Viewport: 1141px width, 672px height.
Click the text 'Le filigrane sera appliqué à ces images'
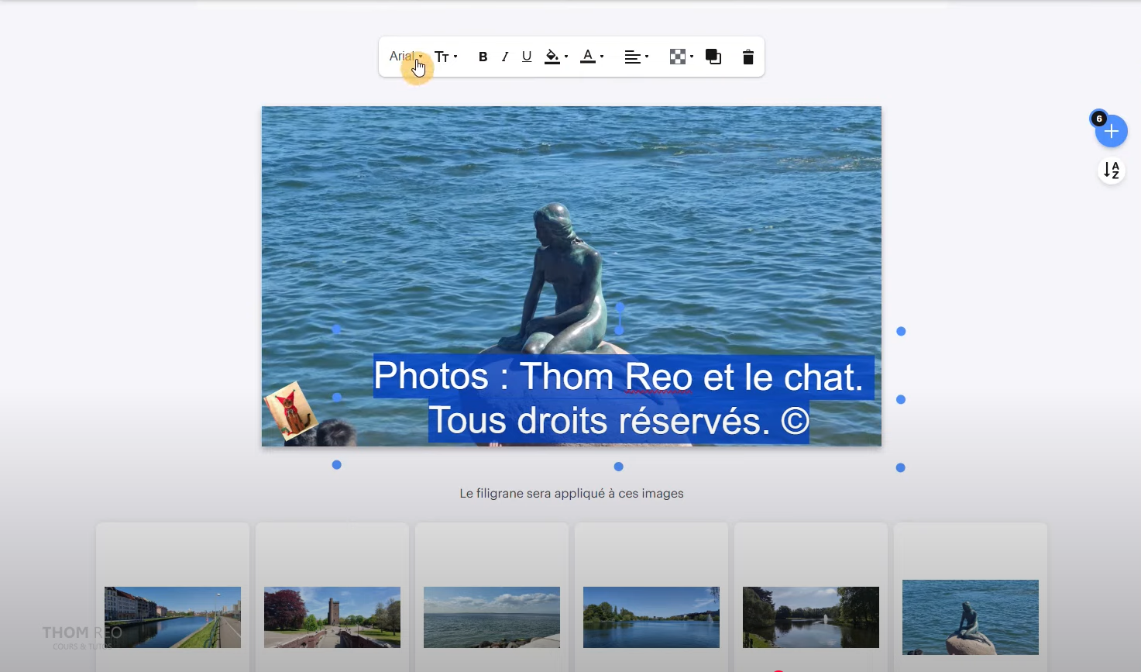point(572,493)
